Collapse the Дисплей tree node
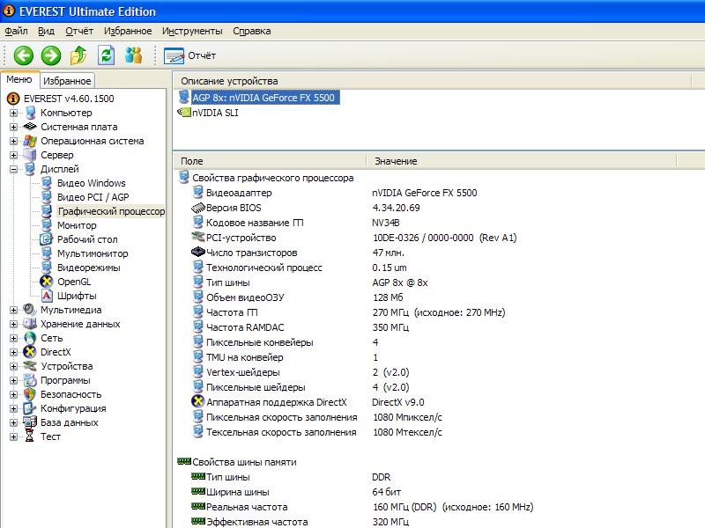 [13, 169]
